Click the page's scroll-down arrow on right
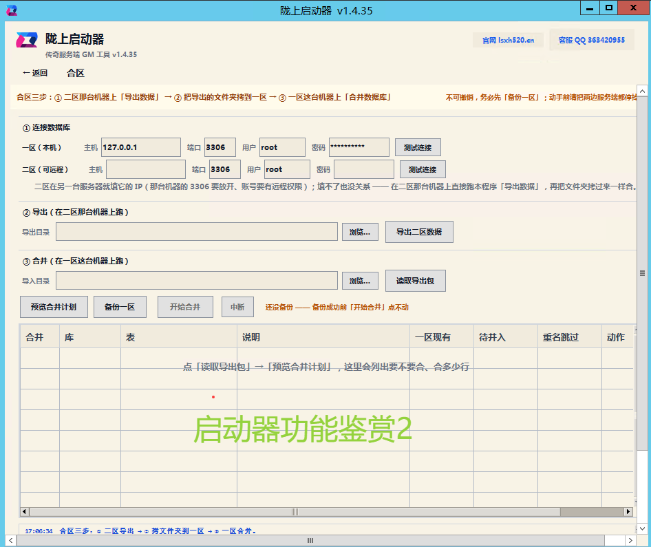 (x=642, y=528)
